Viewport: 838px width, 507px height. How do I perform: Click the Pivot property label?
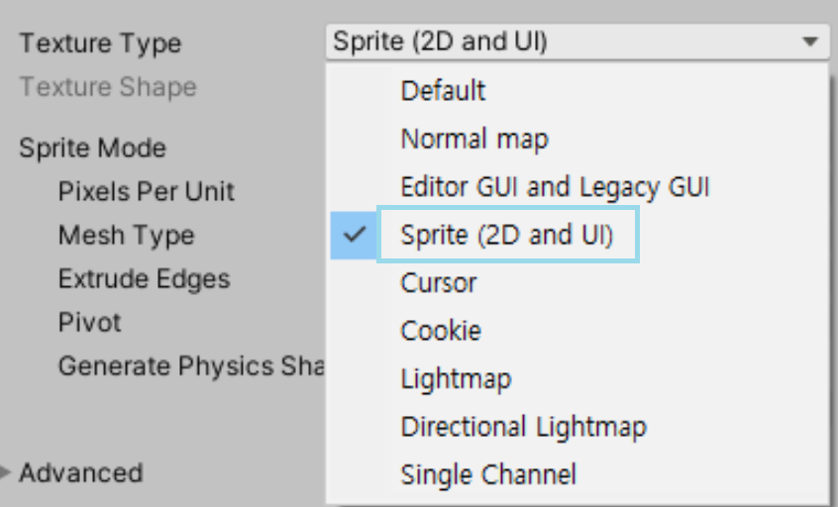tap(89, 323)
